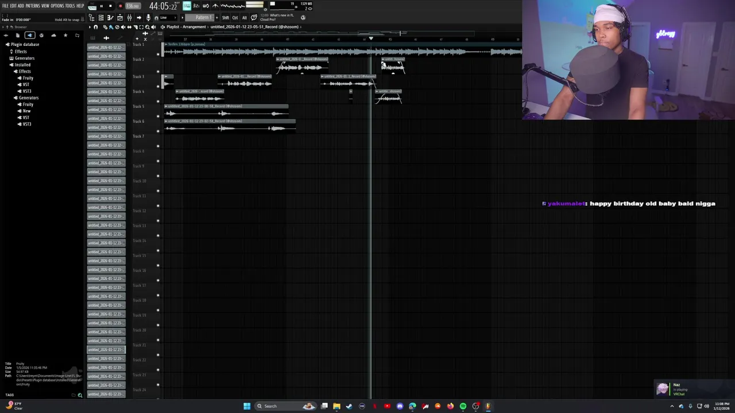Click the microphone recording icon in toolbar
Viewport: 735px width, 413px height.
point(148,18)
